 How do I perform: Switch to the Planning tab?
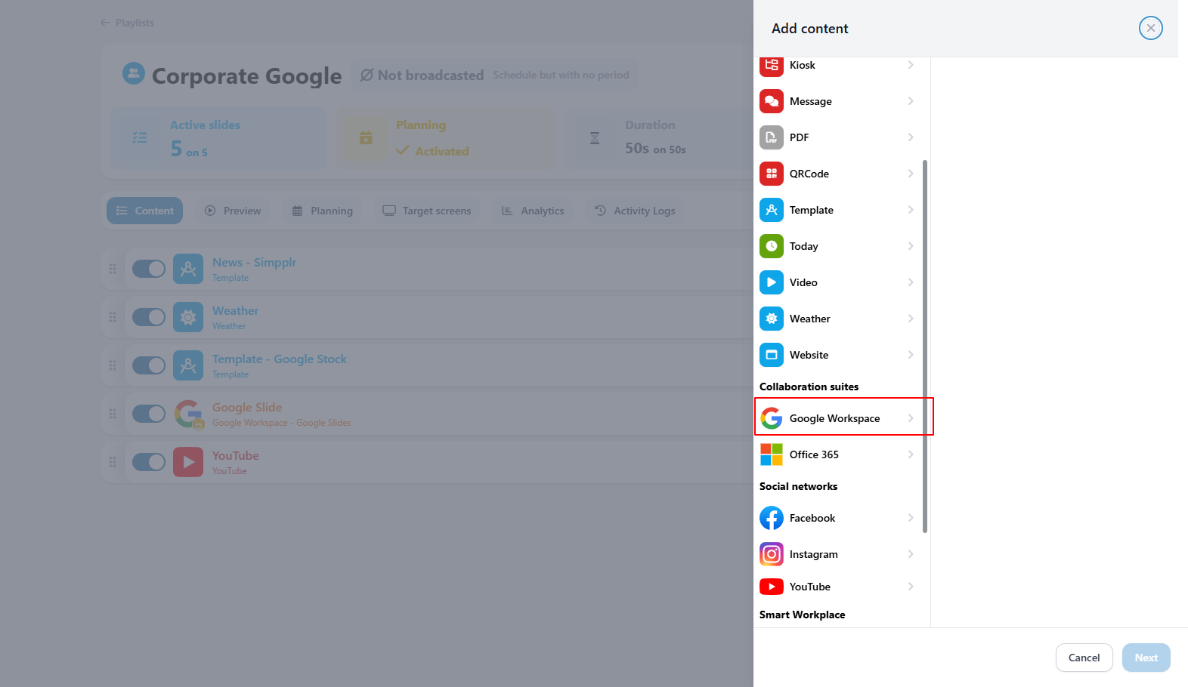pos(323,211)
